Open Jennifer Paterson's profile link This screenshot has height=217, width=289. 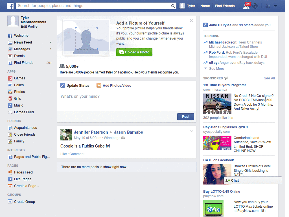tap(91, 132)
